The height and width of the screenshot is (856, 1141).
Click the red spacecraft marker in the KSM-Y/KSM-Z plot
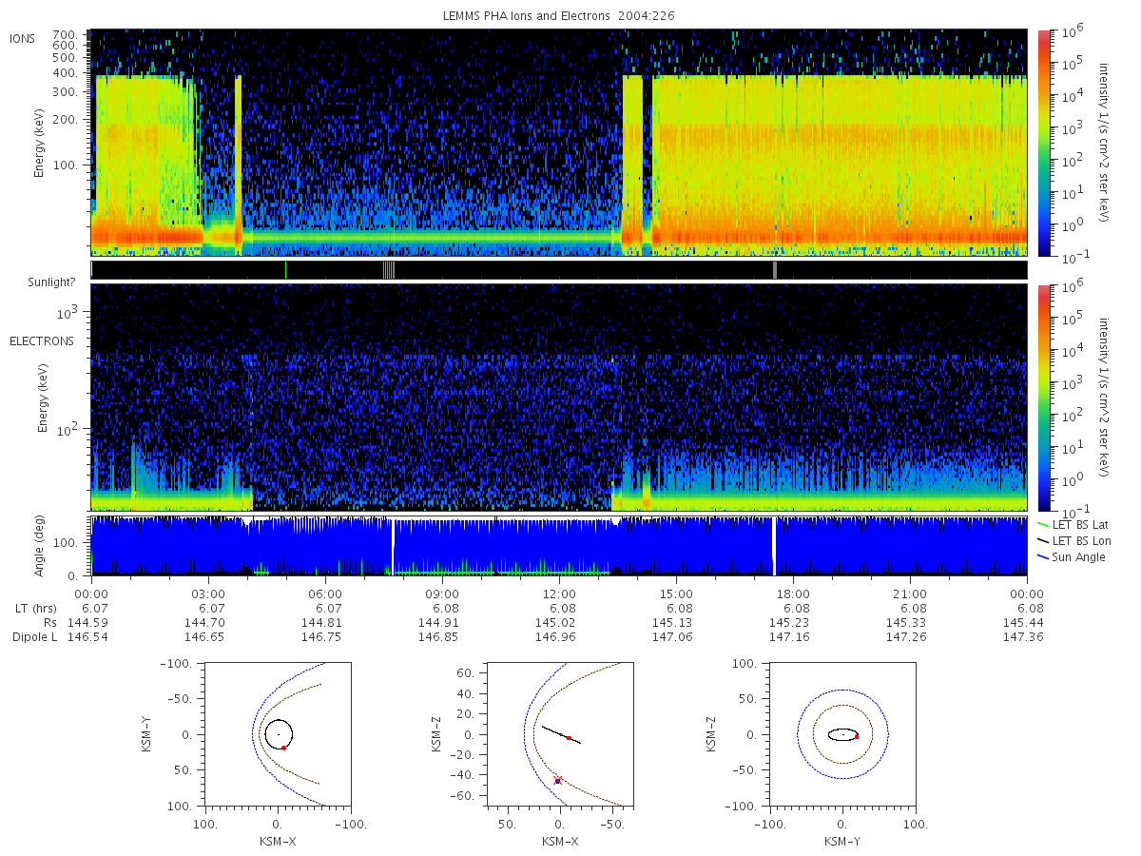tap(857, 736)
